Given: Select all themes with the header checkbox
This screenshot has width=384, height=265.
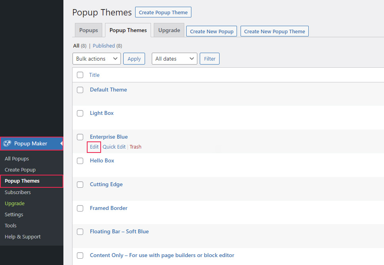Looking at the screenshot, I should (80, 75).
